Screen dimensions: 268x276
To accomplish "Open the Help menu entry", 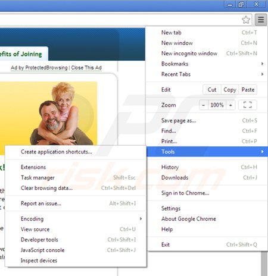I will [207, 229].
